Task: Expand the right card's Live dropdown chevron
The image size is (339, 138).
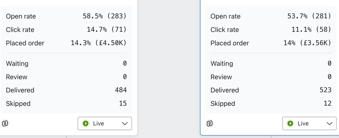Action: pyautogui.click(x=330, y=124)
